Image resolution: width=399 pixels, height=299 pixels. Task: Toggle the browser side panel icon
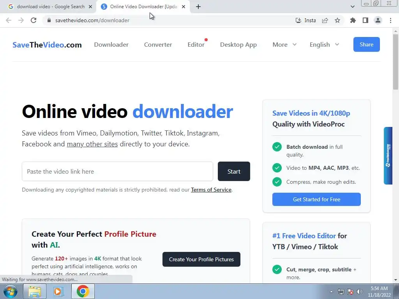click(x=365, y=20)
